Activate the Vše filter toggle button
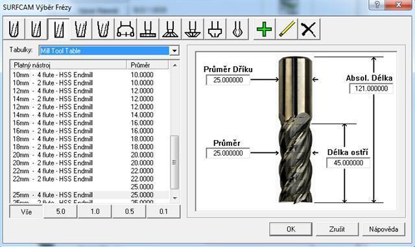415x247 pixels. pyautogui.click(x=26, y=211)
